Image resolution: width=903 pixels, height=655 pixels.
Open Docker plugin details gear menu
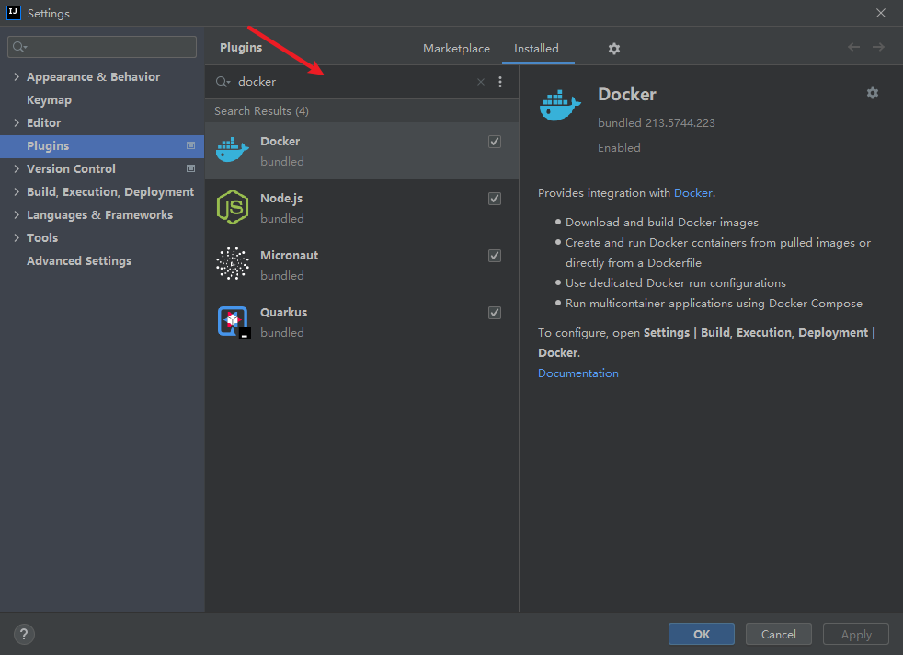tap(873, 93)
